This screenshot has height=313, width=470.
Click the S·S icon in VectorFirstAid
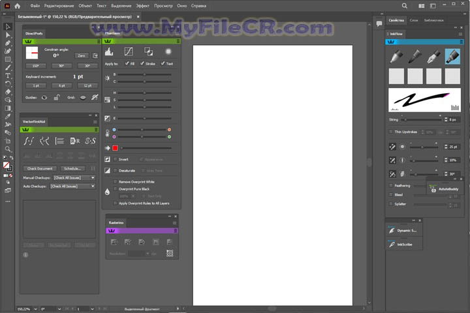pos(90,141)
